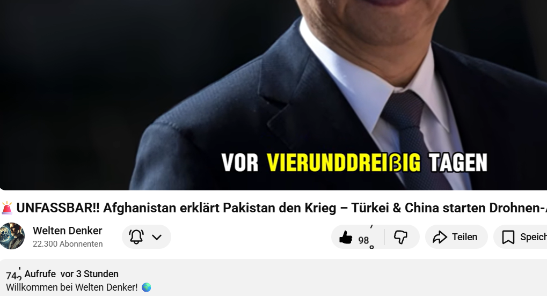Click the 22.300 Abonnenten subscriber count
547x296 pixels.
[68, 244]
